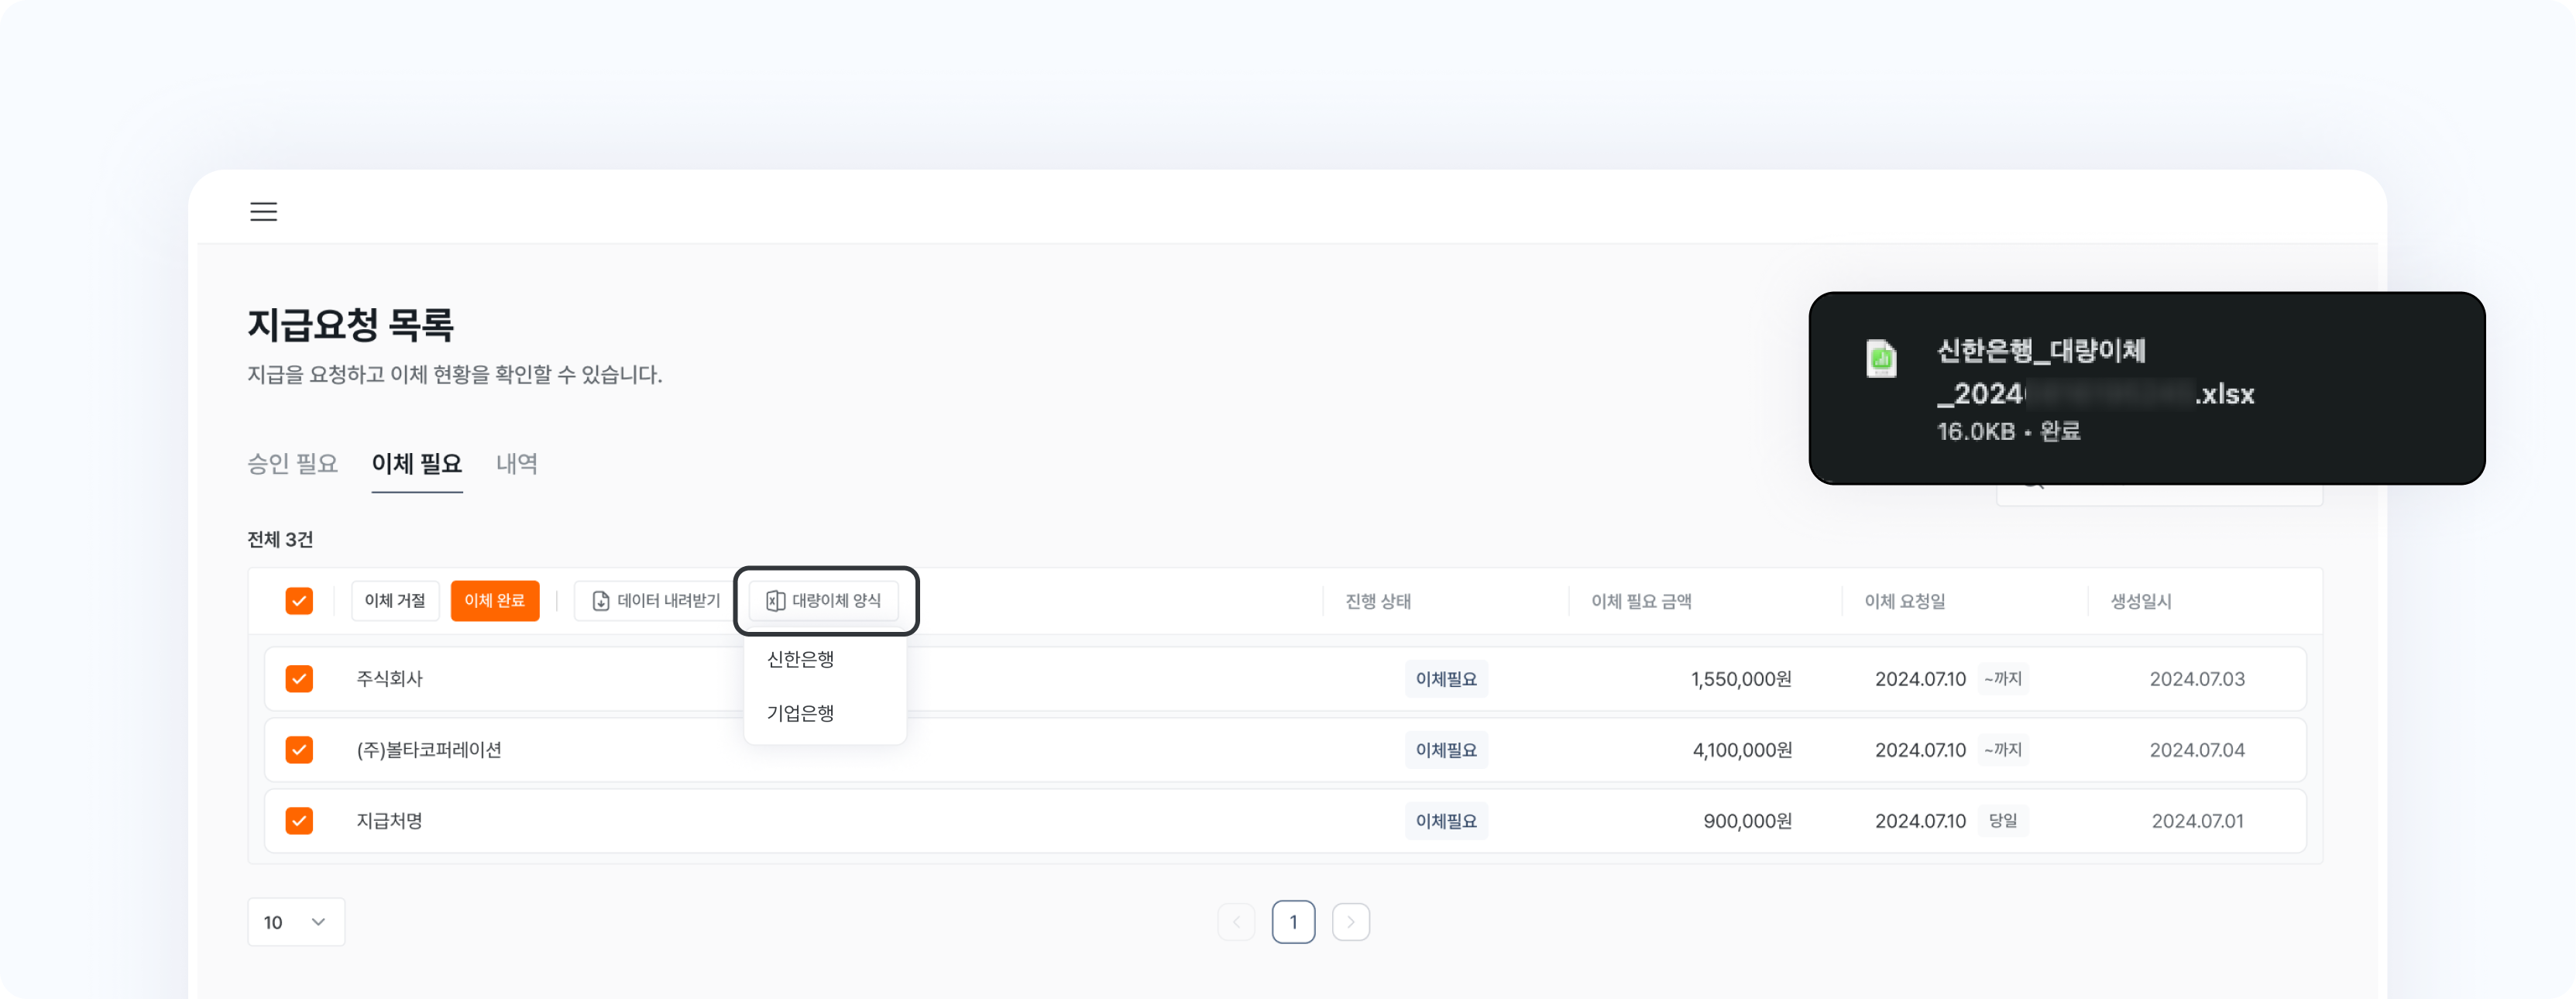
Task: Go to previous page with left arrow
Action: (x=1236, y=921)
